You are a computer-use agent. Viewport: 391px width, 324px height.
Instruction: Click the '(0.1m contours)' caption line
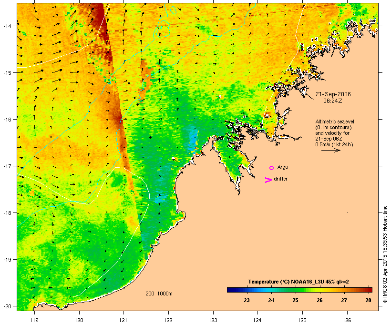coord(333,127)
